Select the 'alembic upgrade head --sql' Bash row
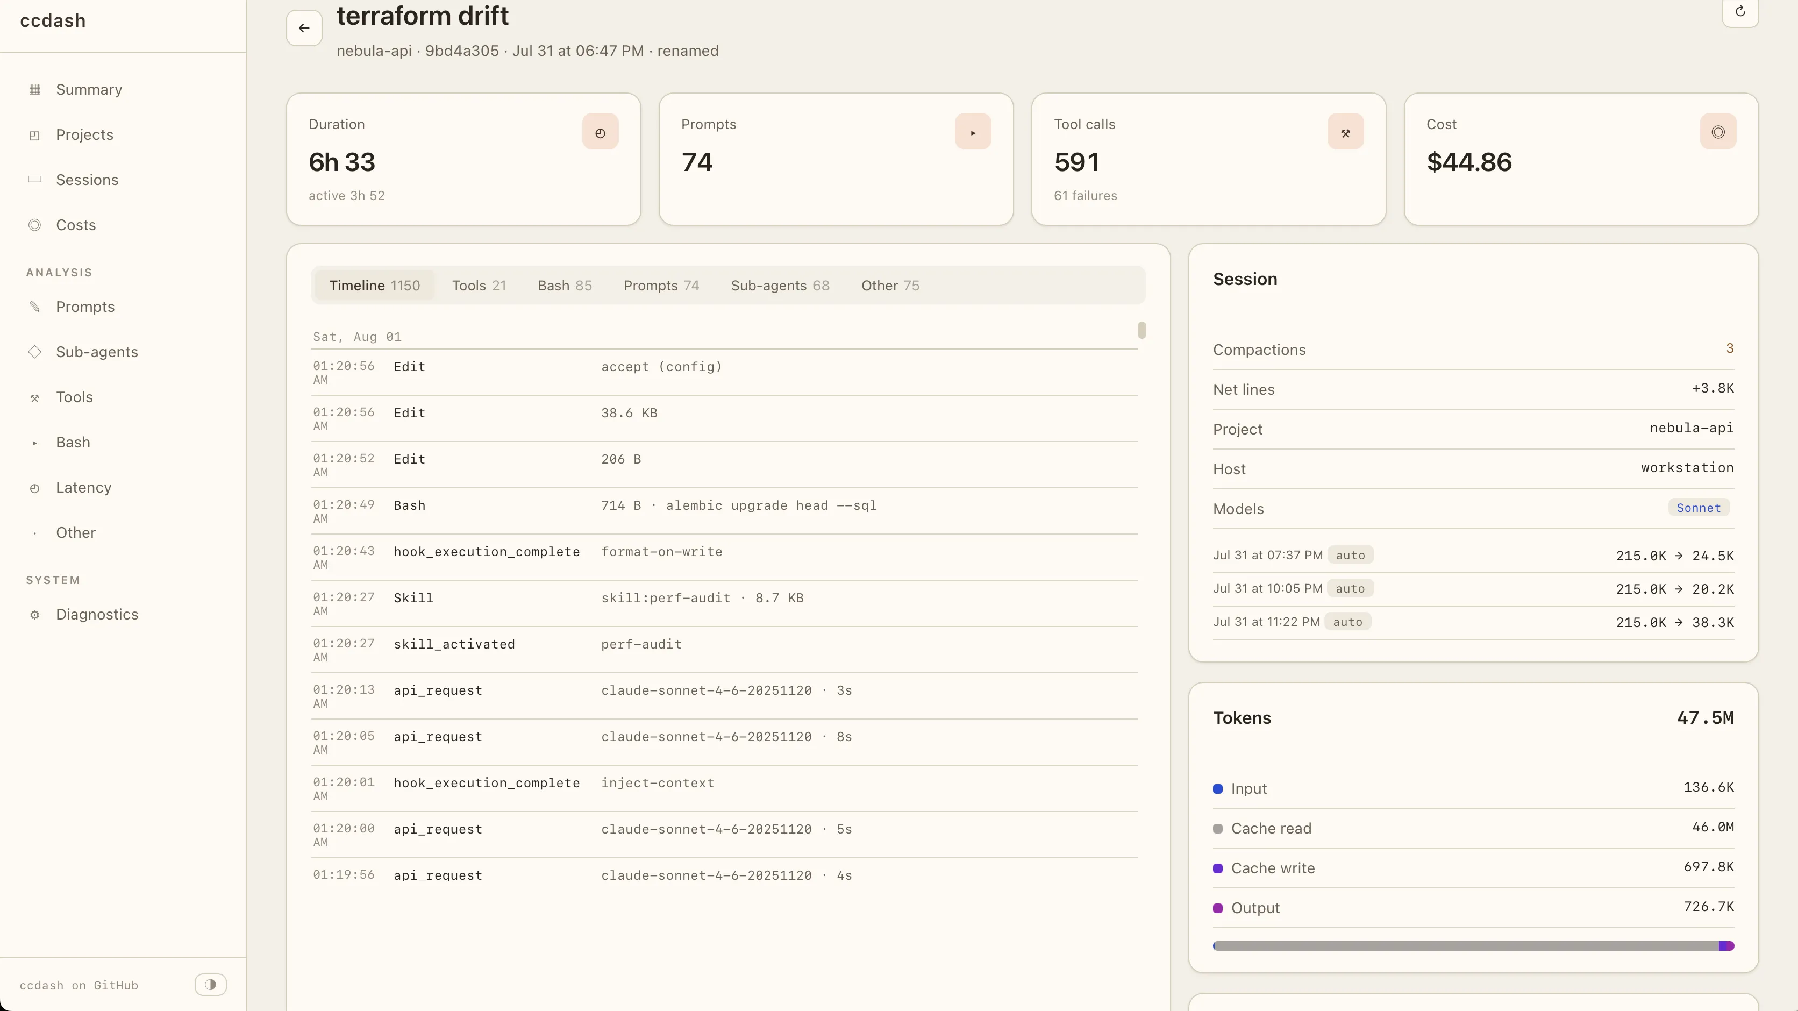Image resolution: width=1798 pixels, height=1011 pixels. point(724,511)
